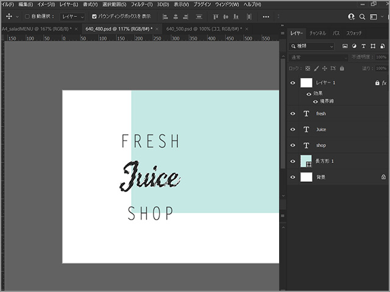Screen dimensions: 390x292
Task: Switch to 640_500.psd document tab
Action: point(204,29)
